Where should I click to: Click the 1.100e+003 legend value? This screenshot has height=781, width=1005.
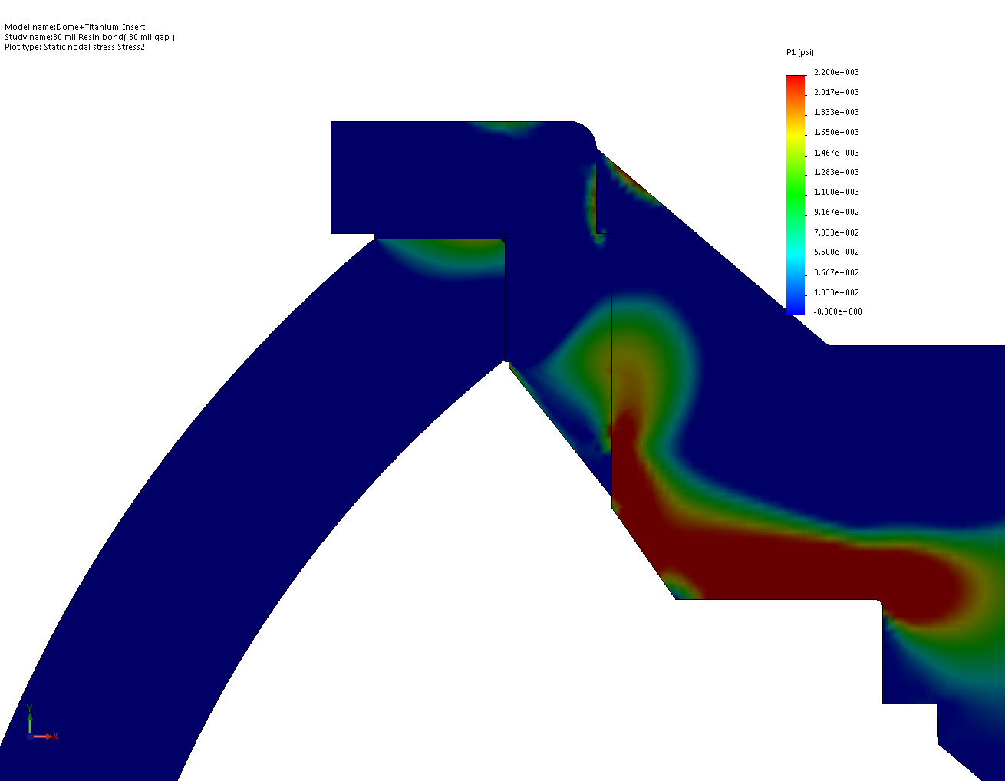click(836, 192)
